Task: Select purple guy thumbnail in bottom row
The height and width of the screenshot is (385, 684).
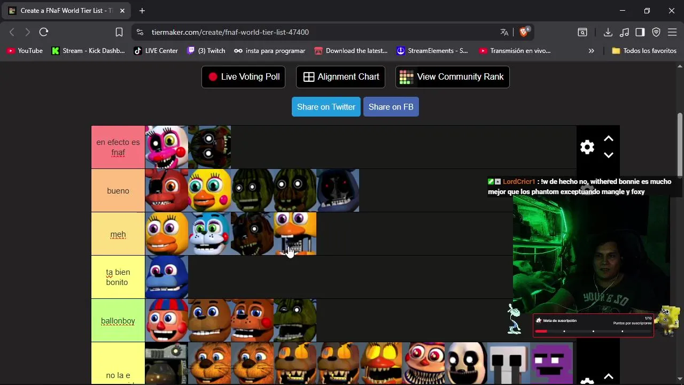Action: tap(551, 364)
